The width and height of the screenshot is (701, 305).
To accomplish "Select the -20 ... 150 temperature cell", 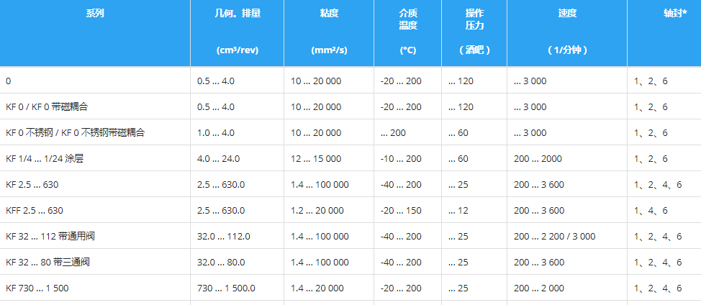I will click(401, 211).
